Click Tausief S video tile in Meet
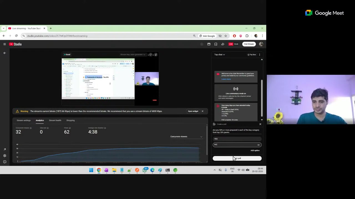The width and height of the screenshot is (355, 199). (x=311, y=99)
